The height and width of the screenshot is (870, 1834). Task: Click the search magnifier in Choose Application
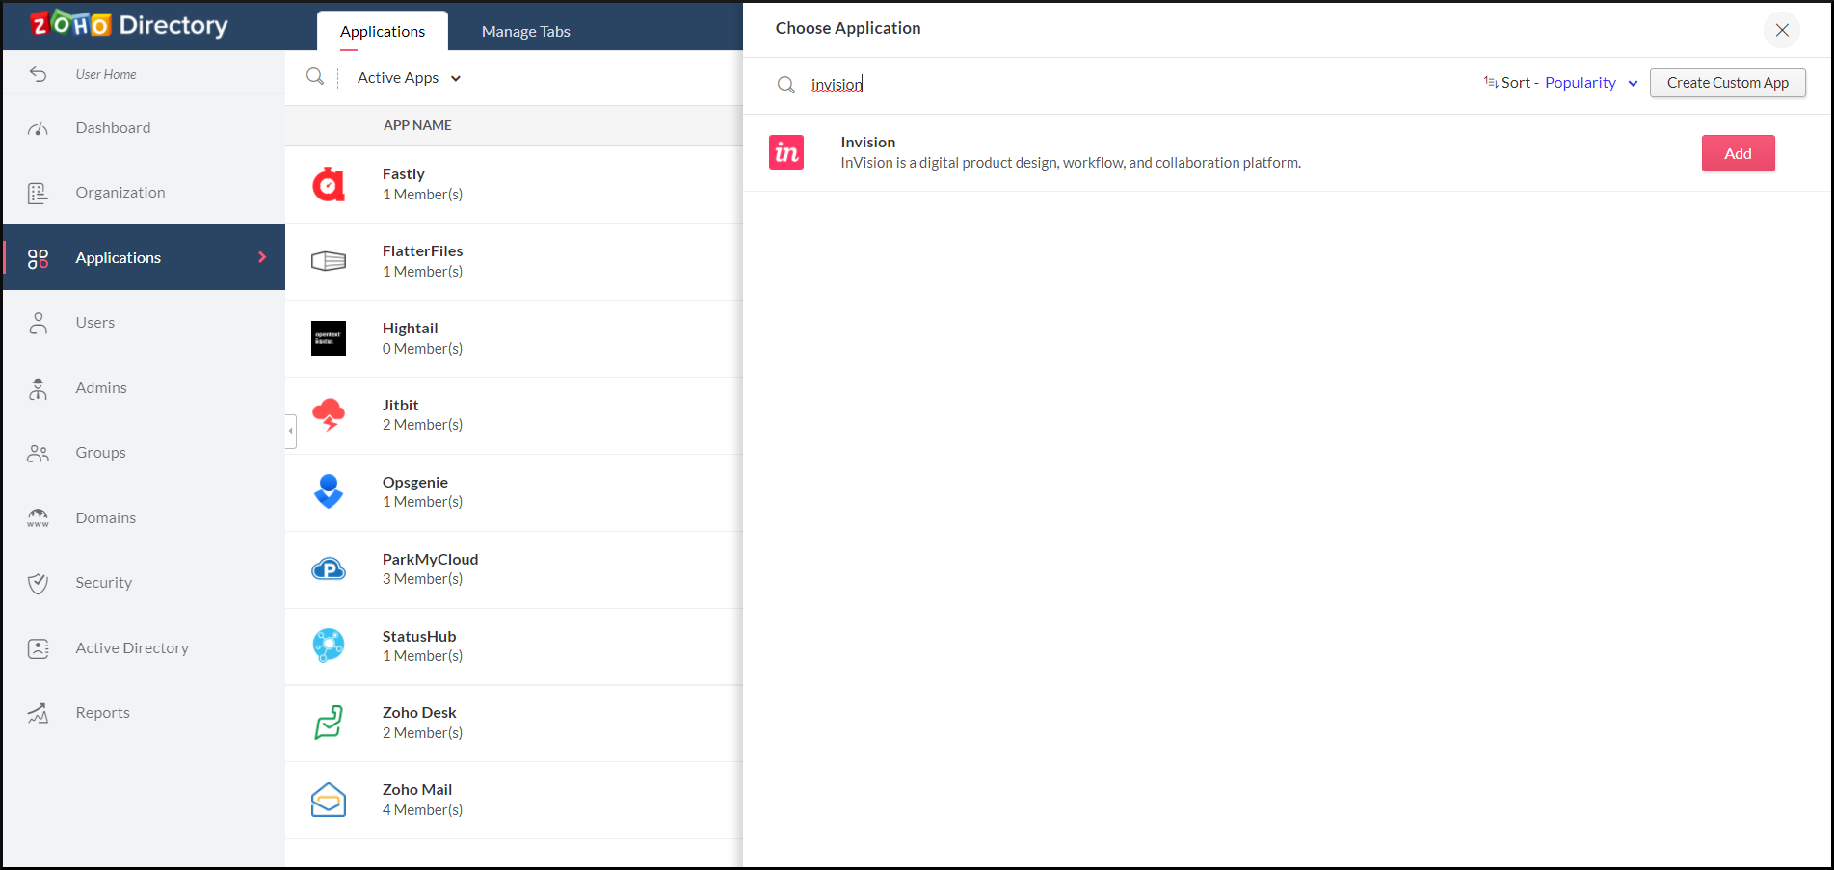coord(786,85)
